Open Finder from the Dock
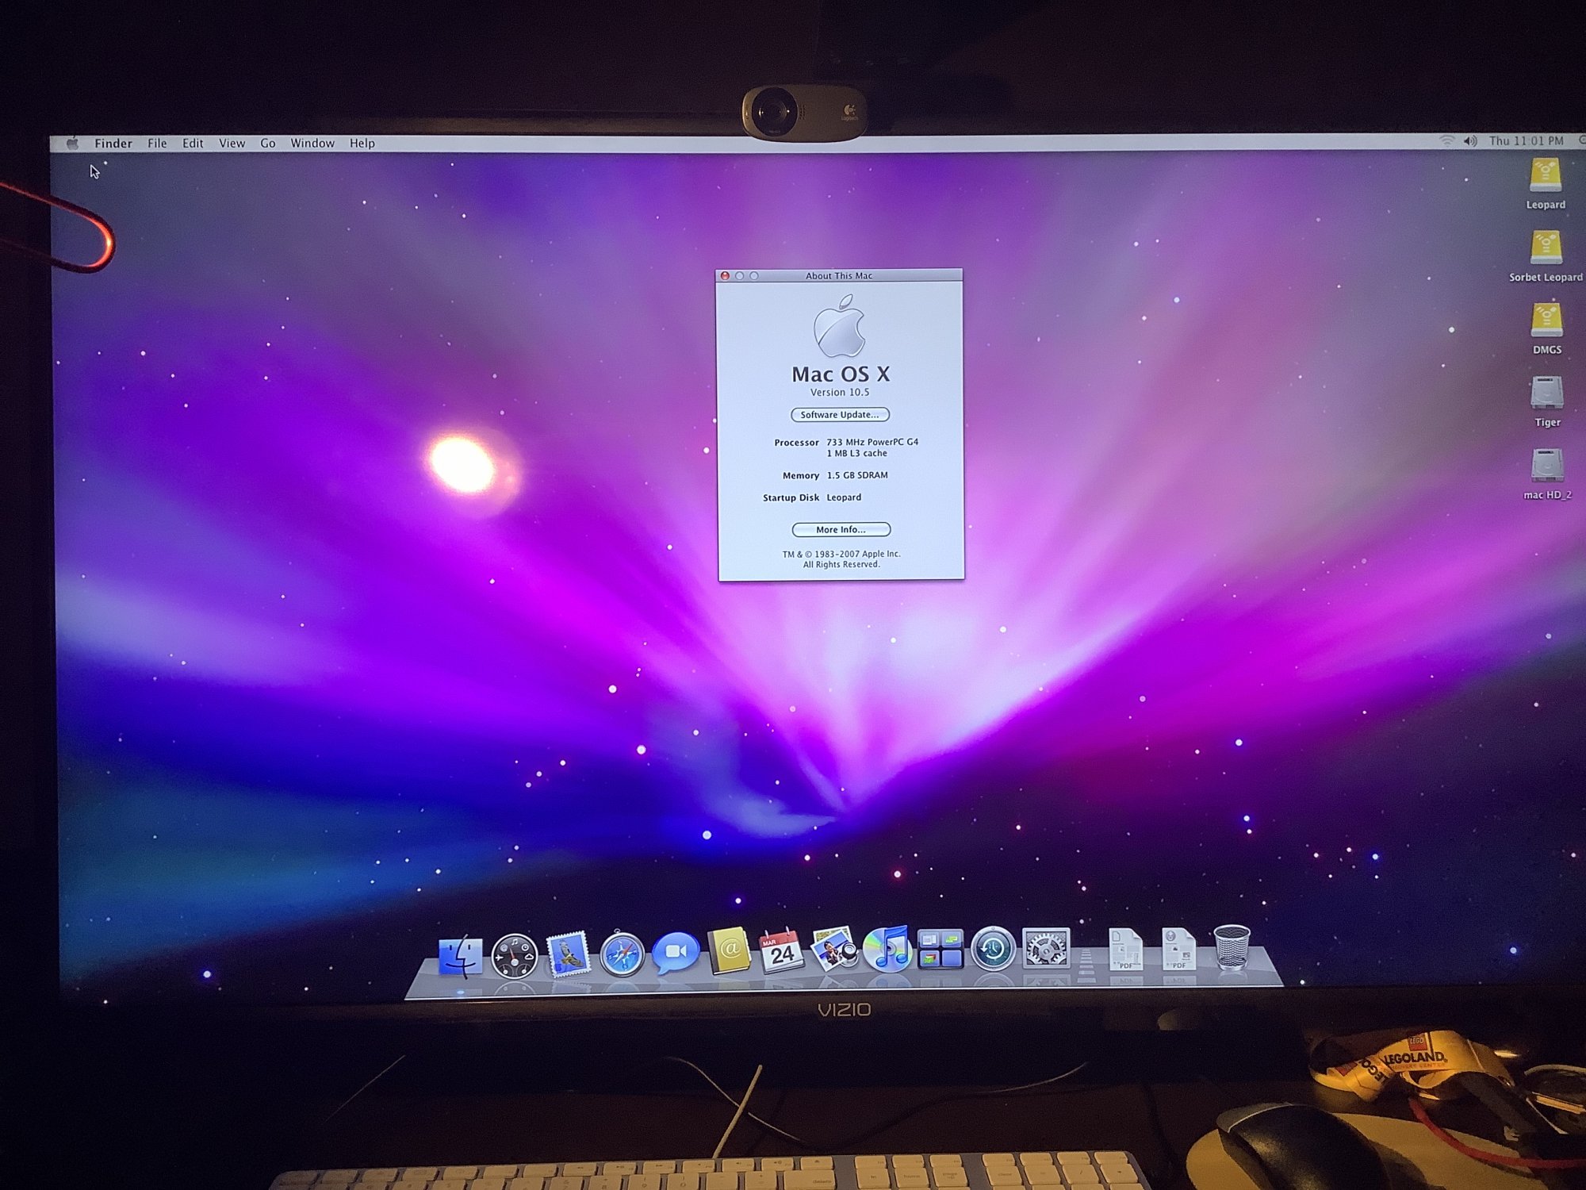 point(460,954)
